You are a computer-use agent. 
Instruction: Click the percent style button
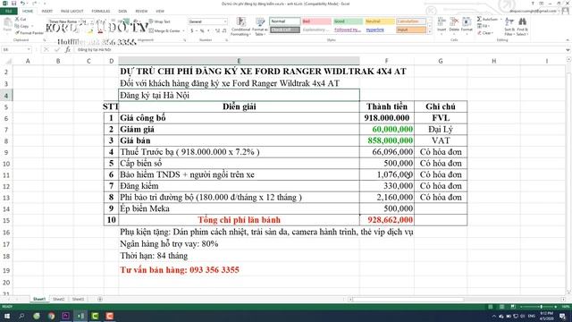[x=201, y=30]
